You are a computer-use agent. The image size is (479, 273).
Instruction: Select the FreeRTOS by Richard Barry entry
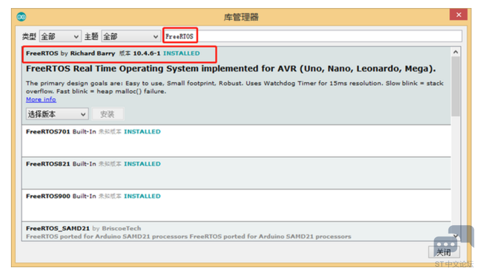coord(236,86)
